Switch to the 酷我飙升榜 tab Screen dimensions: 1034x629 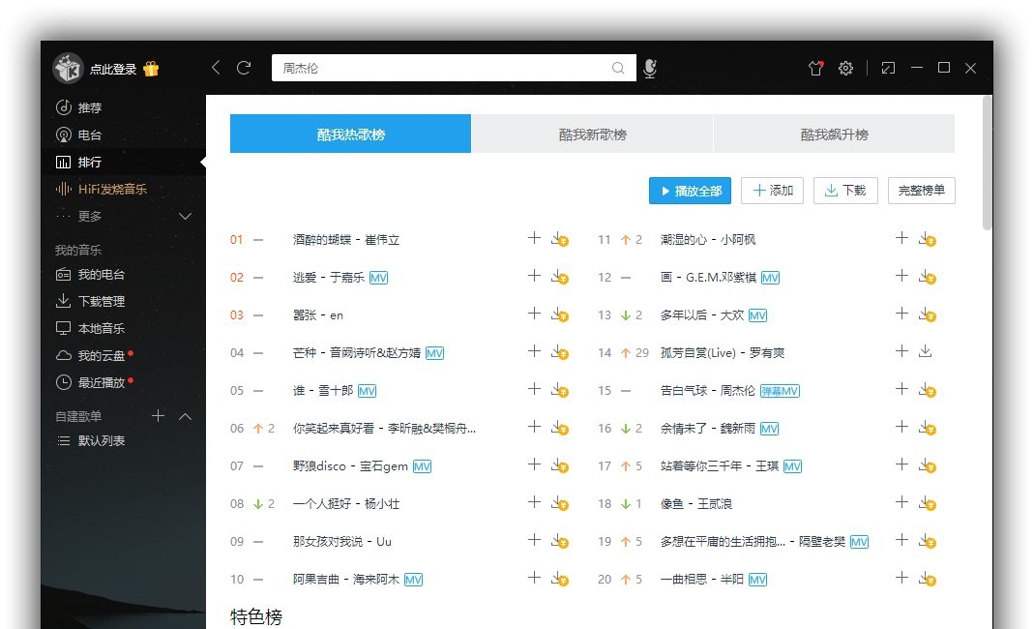click(834, 134)
